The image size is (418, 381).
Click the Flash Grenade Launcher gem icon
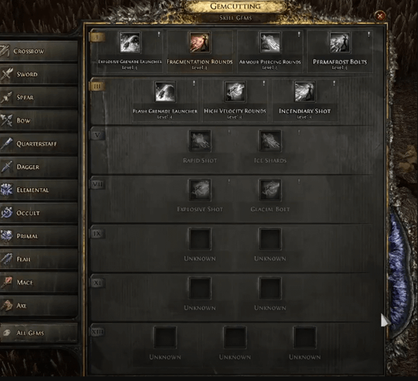tap(165, 92)
